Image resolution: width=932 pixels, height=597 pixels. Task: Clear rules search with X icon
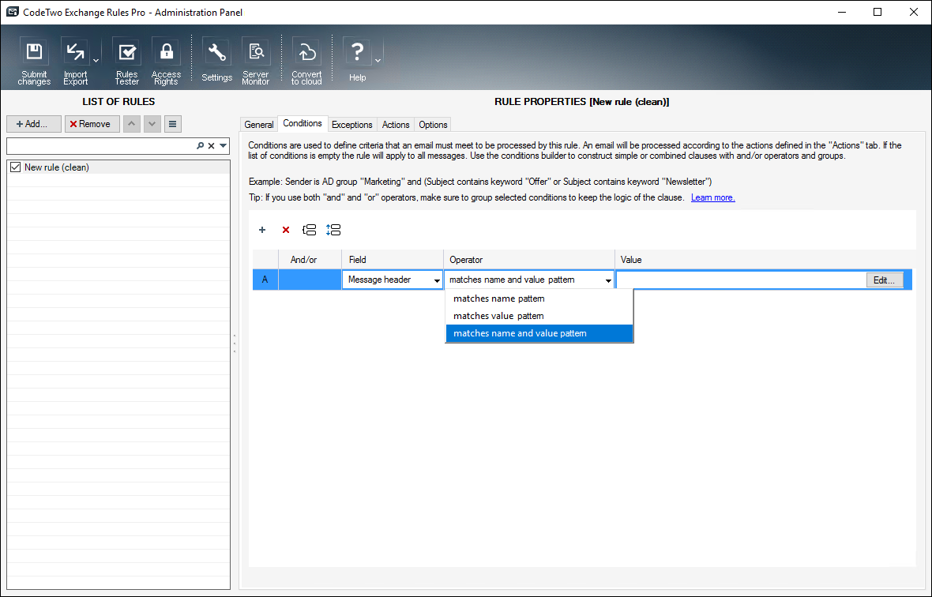(x=211, y=145)
